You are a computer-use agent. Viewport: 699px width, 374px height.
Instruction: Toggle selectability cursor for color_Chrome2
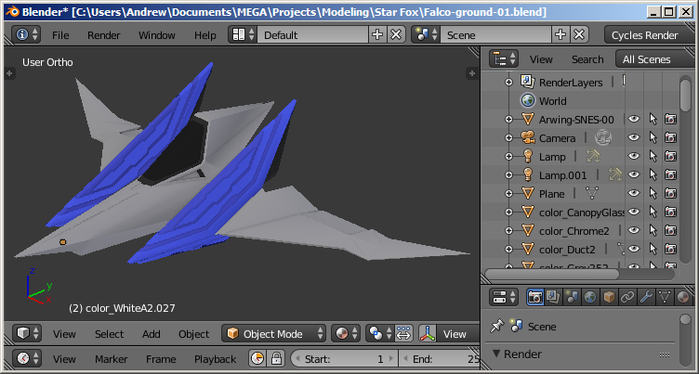coord(653,231)
